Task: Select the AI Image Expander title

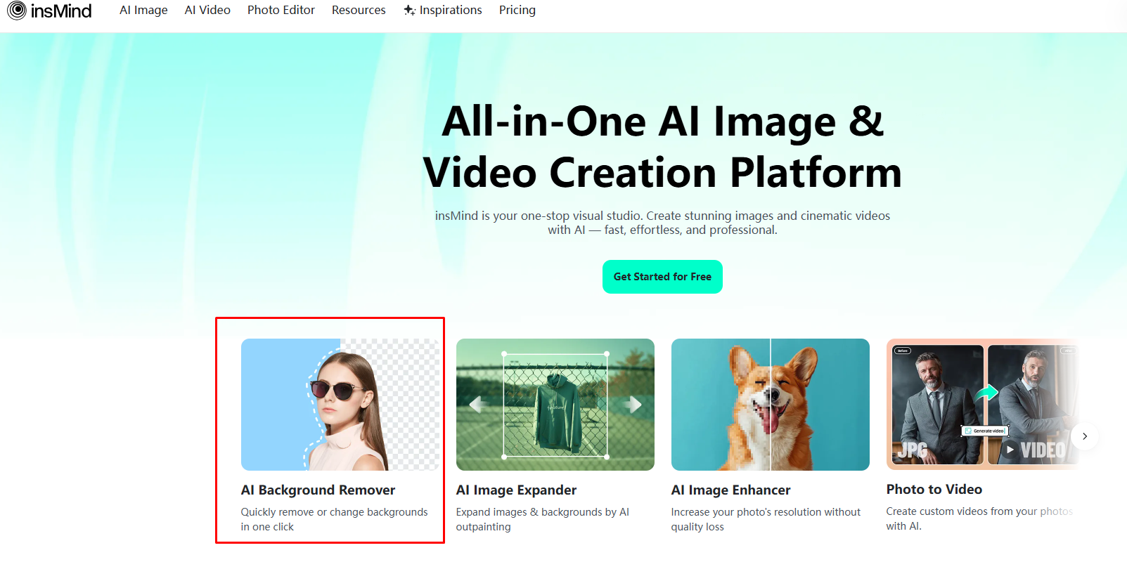Action: pos(516,490)
